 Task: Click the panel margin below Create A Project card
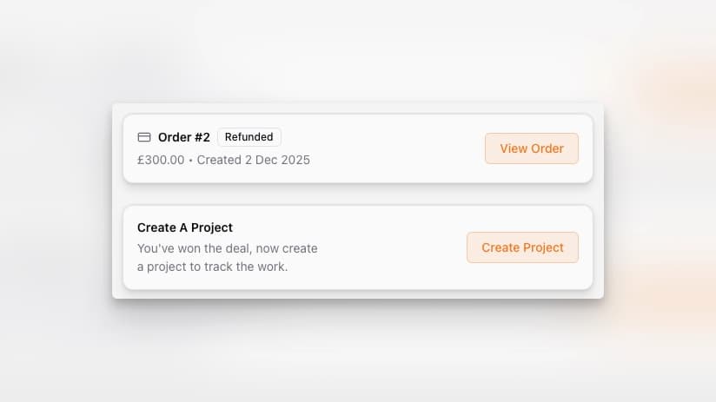pos(357,293)
